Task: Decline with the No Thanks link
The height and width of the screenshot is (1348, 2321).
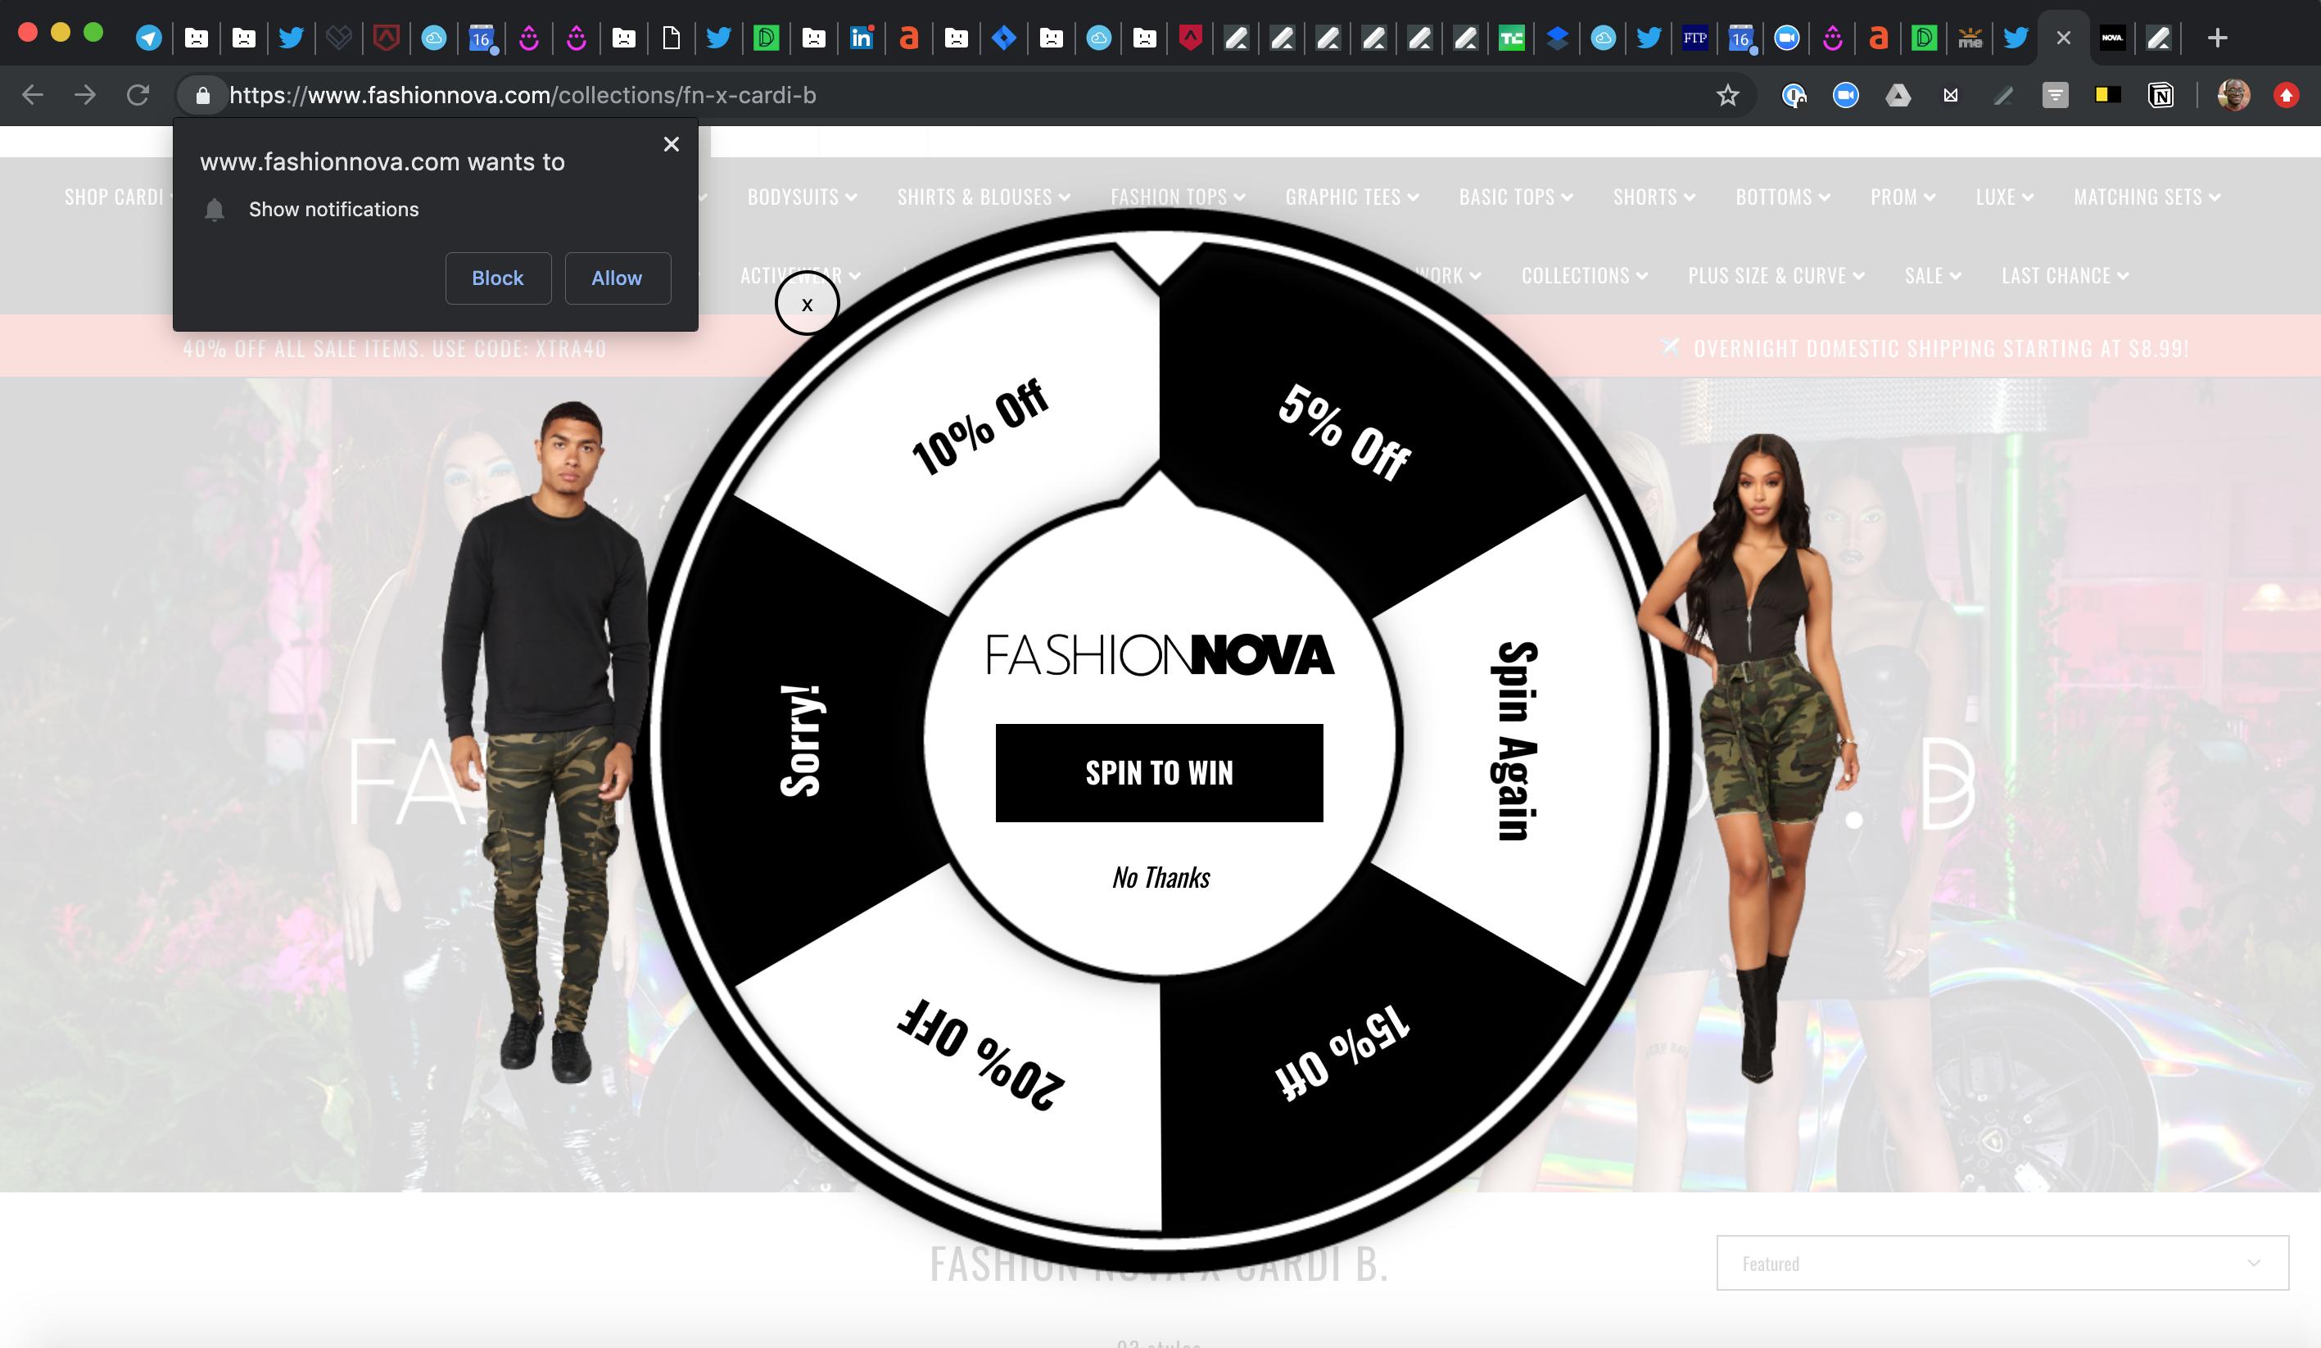Action: [1160, 877]
